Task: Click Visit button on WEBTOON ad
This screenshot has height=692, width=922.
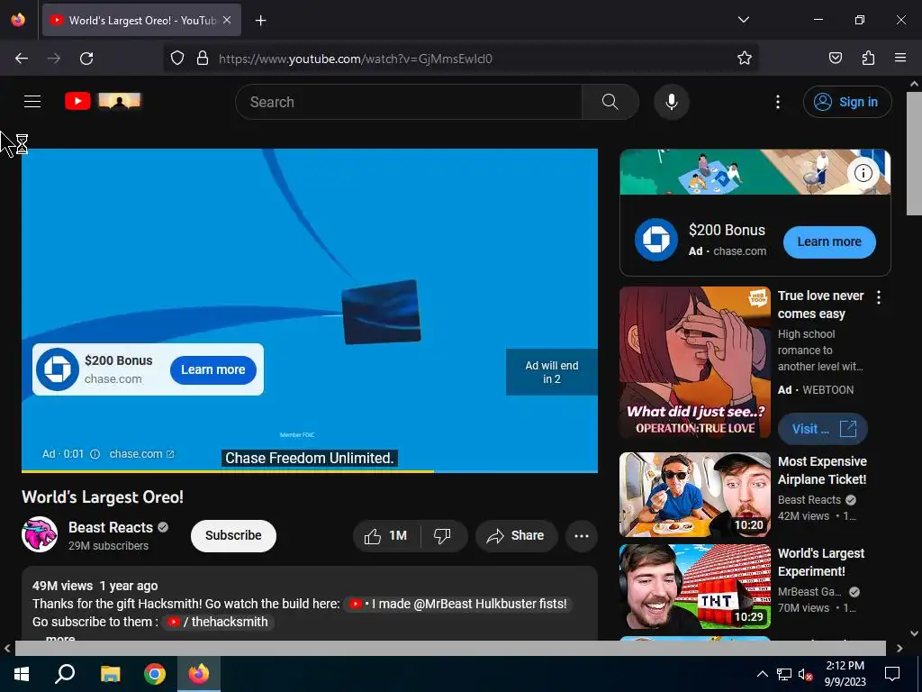Action: click(823, 429)
